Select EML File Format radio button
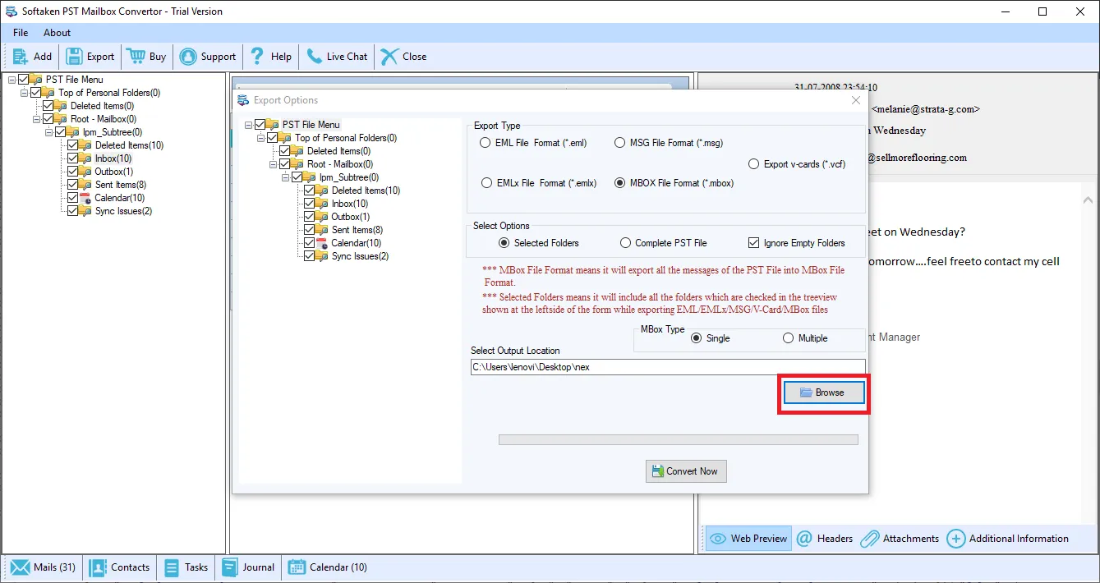Image resolution: width=1100 pixels, height=583 pixels. [x=486, y=143]
